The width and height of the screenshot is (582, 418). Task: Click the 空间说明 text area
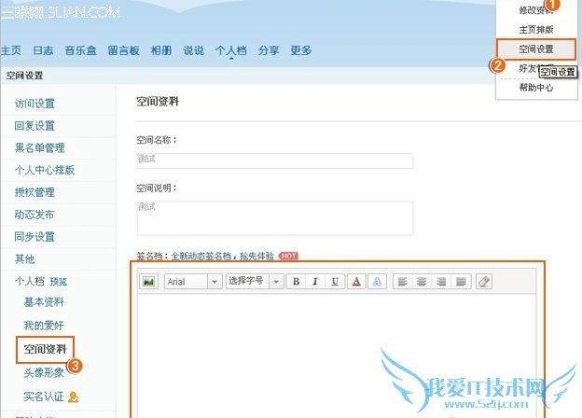[x=275, y=218]
